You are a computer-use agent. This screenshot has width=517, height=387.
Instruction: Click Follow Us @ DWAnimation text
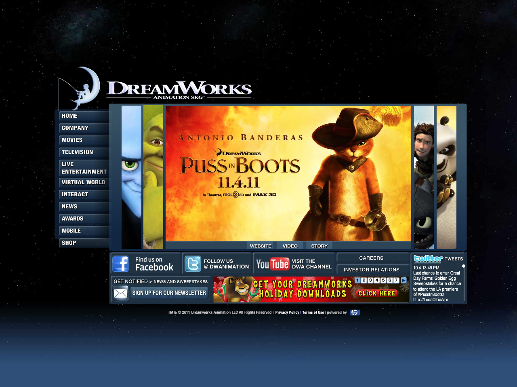[x=226, y=264]
